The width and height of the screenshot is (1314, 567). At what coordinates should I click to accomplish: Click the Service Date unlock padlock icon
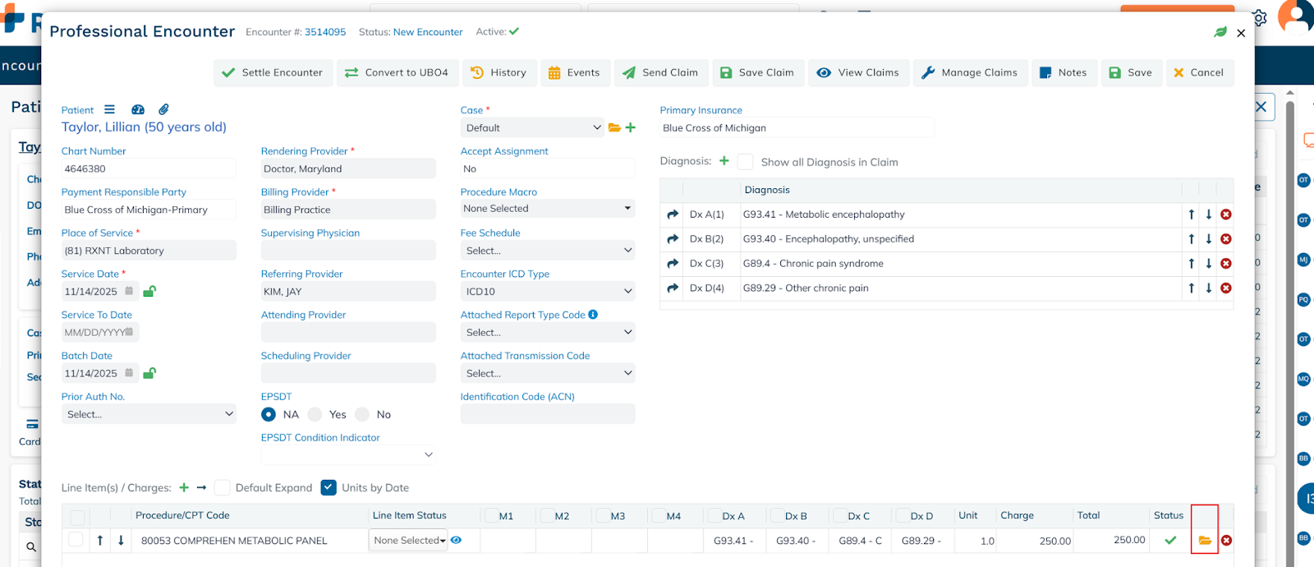click(x=149, y=291)
